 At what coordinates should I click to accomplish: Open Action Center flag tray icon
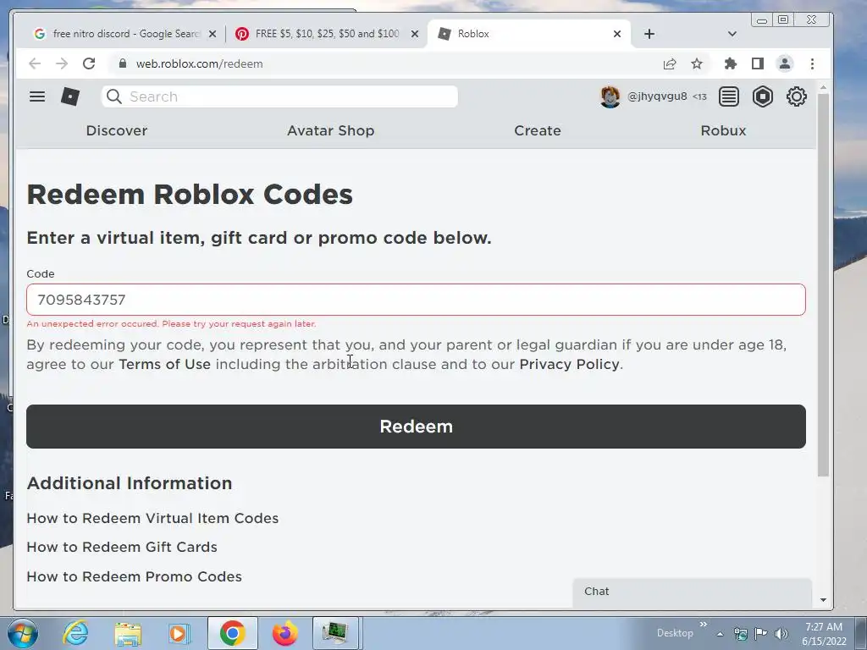(761, 633)
